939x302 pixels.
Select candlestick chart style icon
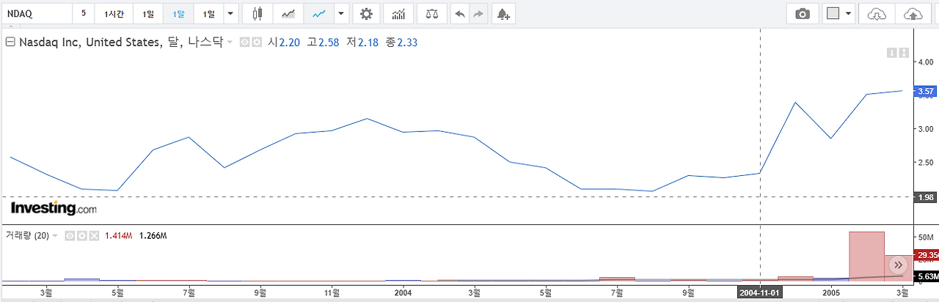point(257,14)
